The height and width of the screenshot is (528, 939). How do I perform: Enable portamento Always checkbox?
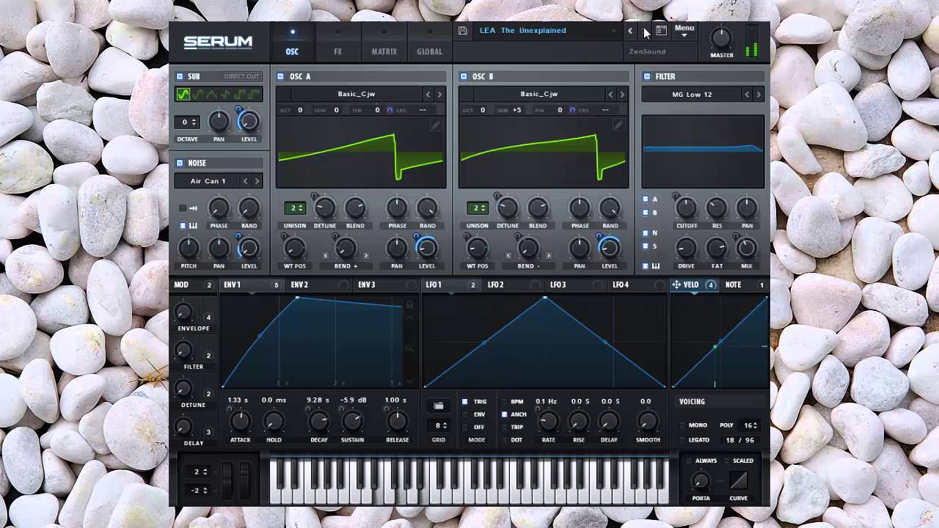(x=690, y=461)
